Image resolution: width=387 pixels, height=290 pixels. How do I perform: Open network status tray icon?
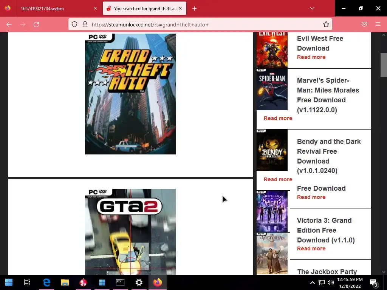[322, 282]
